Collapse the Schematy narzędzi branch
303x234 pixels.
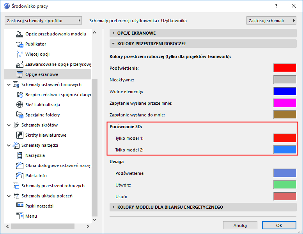point(9,146)
